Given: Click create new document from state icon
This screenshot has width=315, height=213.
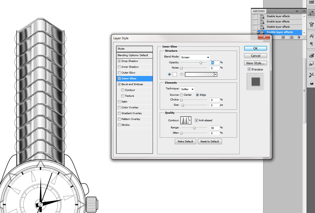Looking at the screenshot, I should tap(283, 37).
